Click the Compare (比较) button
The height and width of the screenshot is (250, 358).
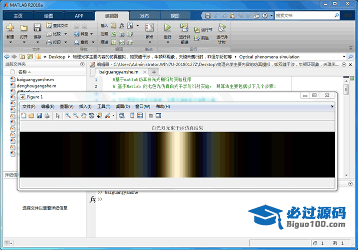[54, 33]
